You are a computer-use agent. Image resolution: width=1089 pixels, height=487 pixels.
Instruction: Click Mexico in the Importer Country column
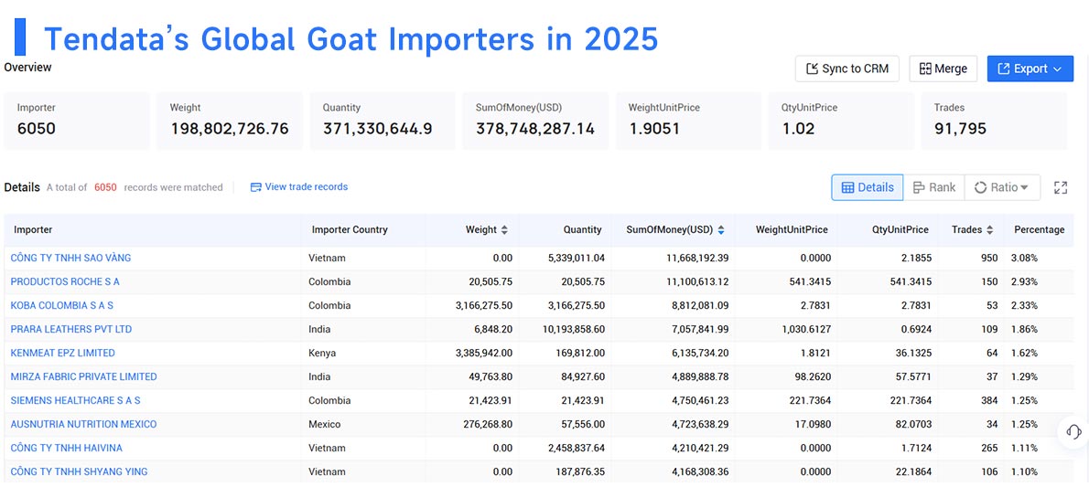coord(324,424)
